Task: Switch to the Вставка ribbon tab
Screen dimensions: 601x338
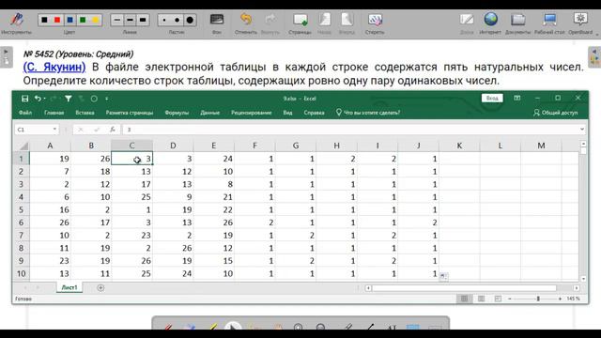Action: (x=85, y=113)
